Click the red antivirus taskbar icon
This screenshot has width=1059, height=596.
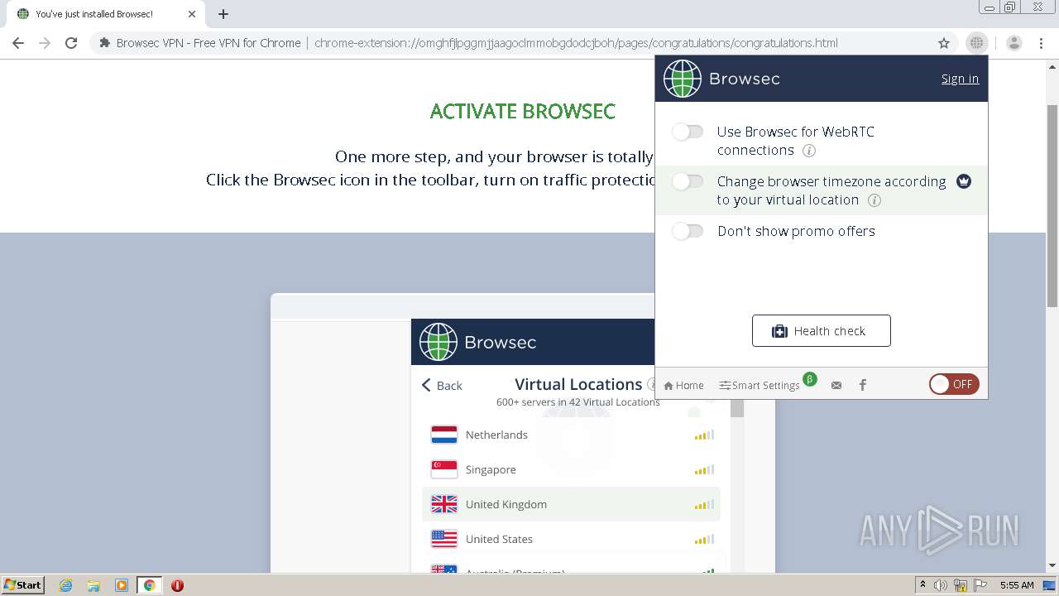click(x=177, y=585)
